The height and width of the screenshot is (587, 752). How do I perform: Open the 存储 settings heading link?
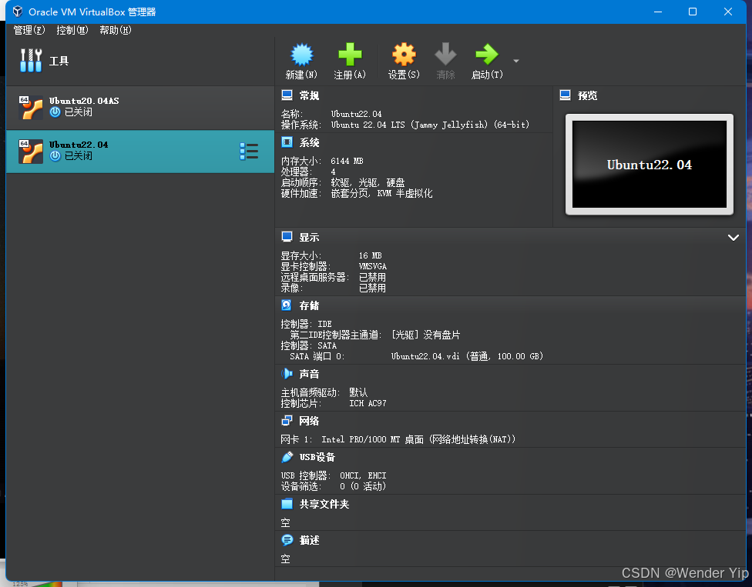(x=309, y=305)
